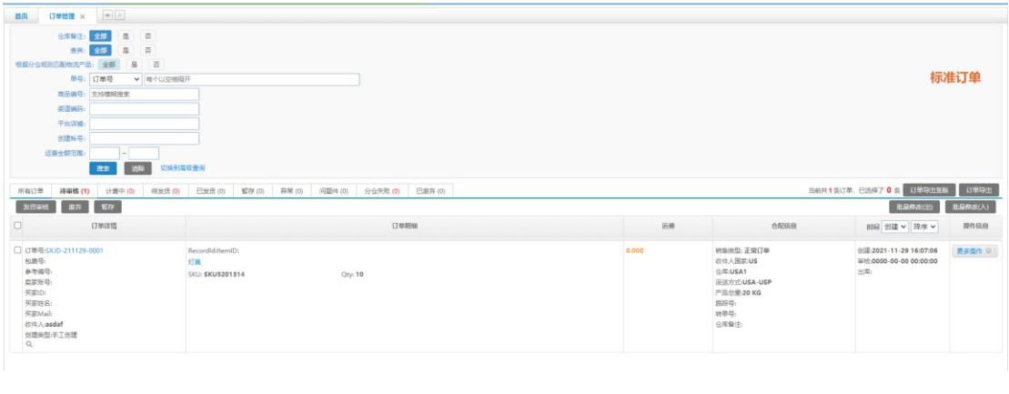Select 是 for the 仓库备注 filter

126,35
